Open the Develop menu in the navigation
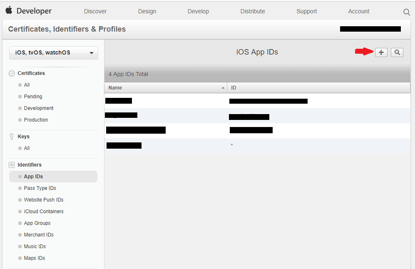 (x=198, y=11)
